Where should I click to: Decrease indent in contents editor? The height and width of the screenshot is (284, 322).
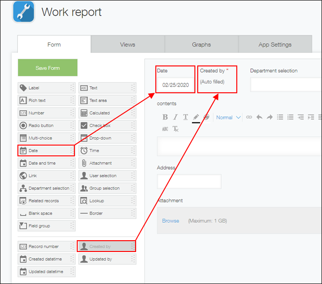pyautogui.click(x=311, y=117)
